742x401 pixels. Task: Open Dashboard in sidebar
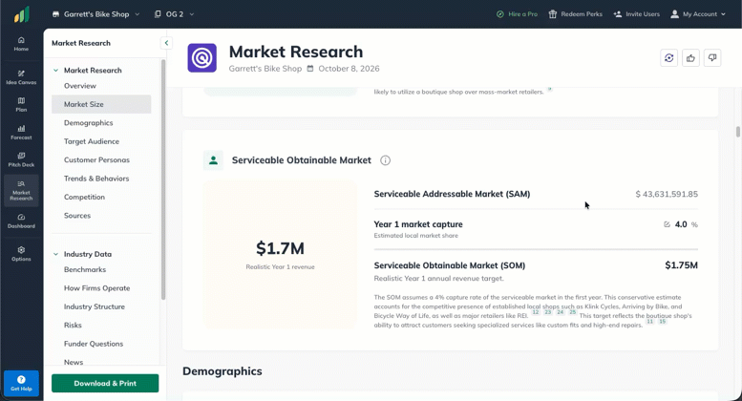point(21,221)
